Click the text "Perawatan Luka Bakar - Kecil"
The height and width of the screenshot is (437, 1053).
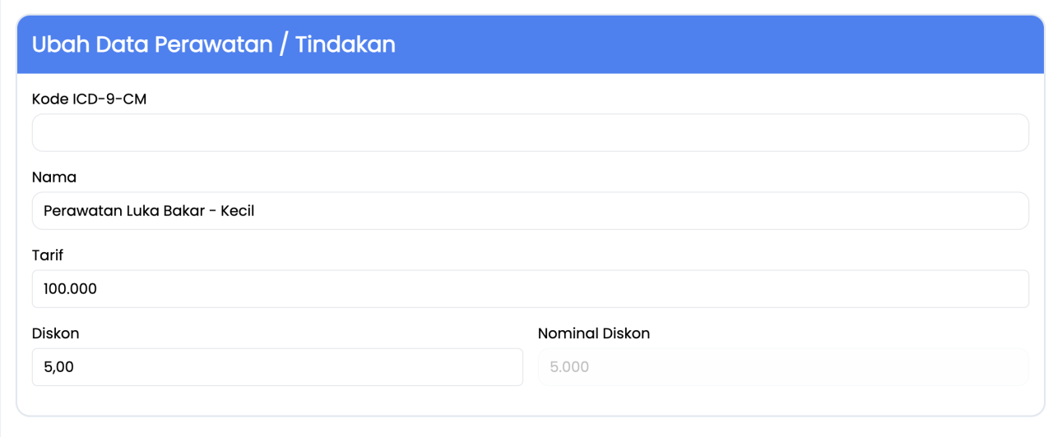point(149,211)
